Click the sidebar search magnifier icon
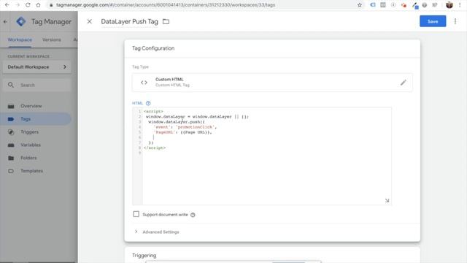467x263 pixels. coord(11,85)
